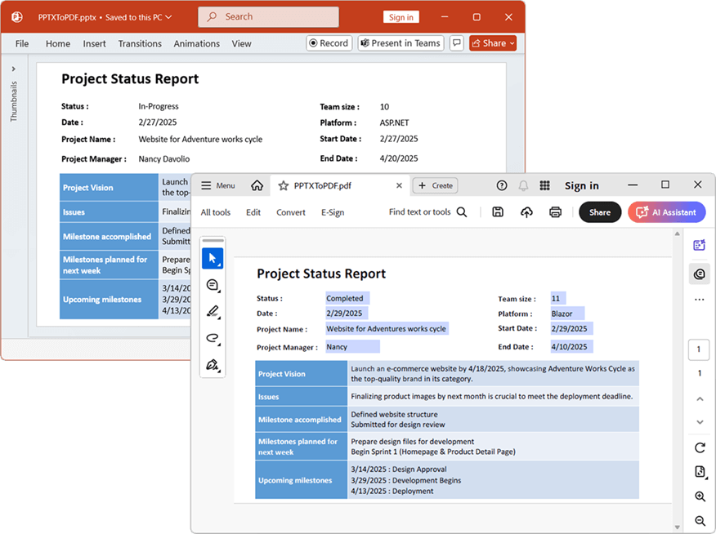Print the PDF with printer icon
The width and height of the screenshot is (716, 534).
[x=555, y=212]
